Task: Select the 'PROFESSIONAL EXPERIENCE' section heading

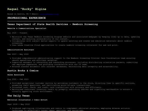Action: pyautogui.click(x=27, y=18)
